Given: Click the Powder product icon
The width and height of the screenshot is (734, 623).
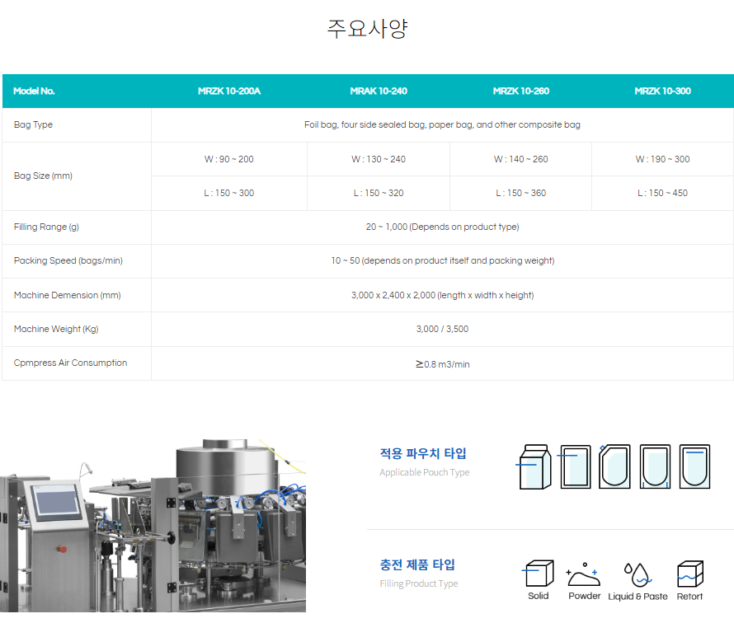Looking at the screenshot, I should [x=583, y=574].
